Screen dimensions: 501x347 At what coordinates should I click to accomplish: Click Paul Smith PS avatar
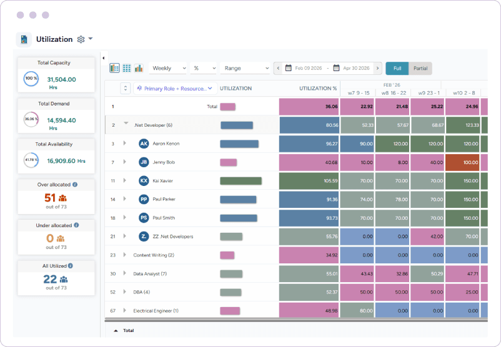point(144,218)
